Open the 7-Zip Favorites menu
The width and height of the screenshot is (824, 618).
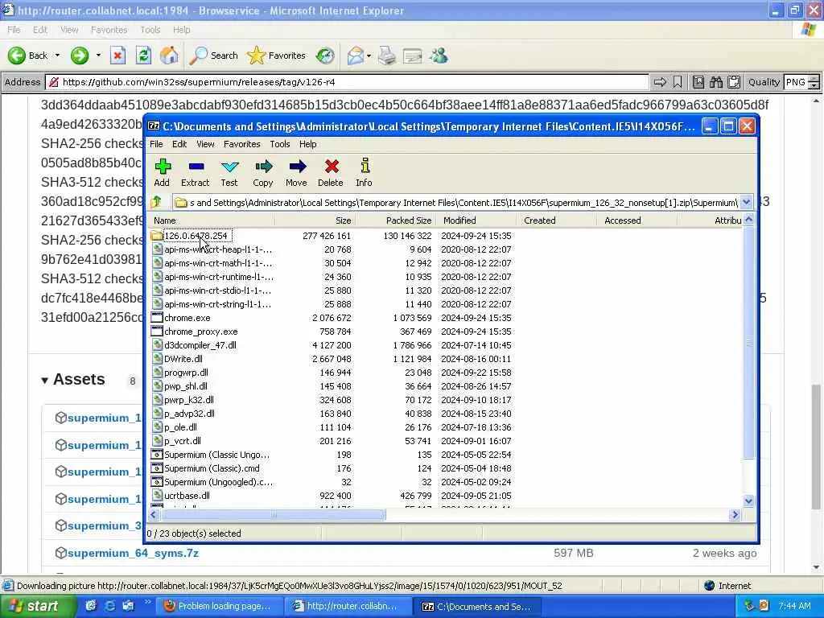pyautogui.click(x=241, y=144)
